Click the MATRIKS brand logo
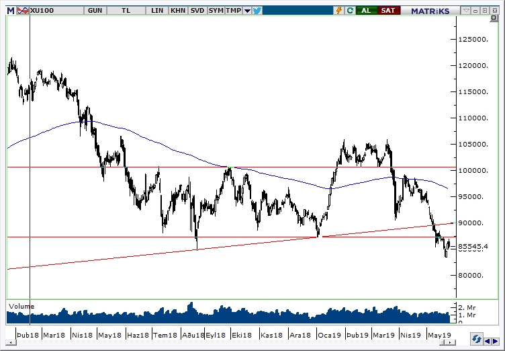Screen dimensions: 505x351 (430, 11)
